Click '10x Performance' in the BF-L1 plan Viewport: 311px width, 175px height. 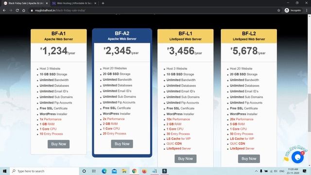[178, 119]
